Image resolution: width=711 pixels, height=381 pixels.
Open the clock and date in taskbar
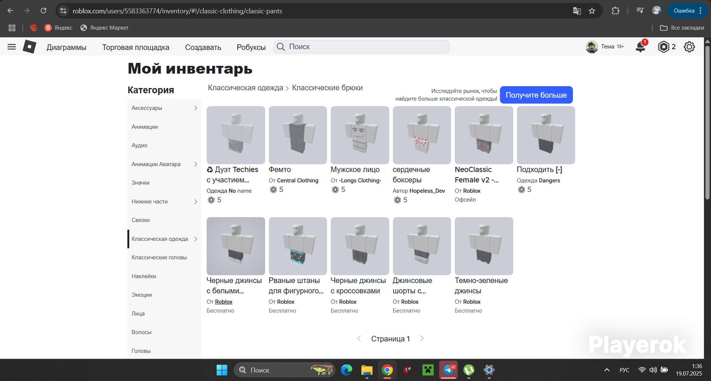[689, 370]
